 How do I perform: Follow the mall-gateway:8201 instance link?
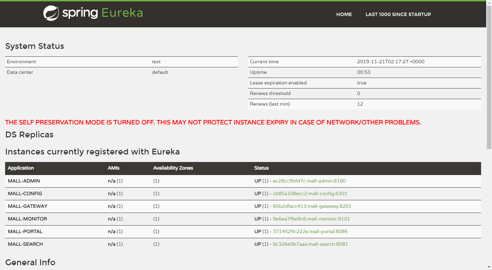coord(312,206)
